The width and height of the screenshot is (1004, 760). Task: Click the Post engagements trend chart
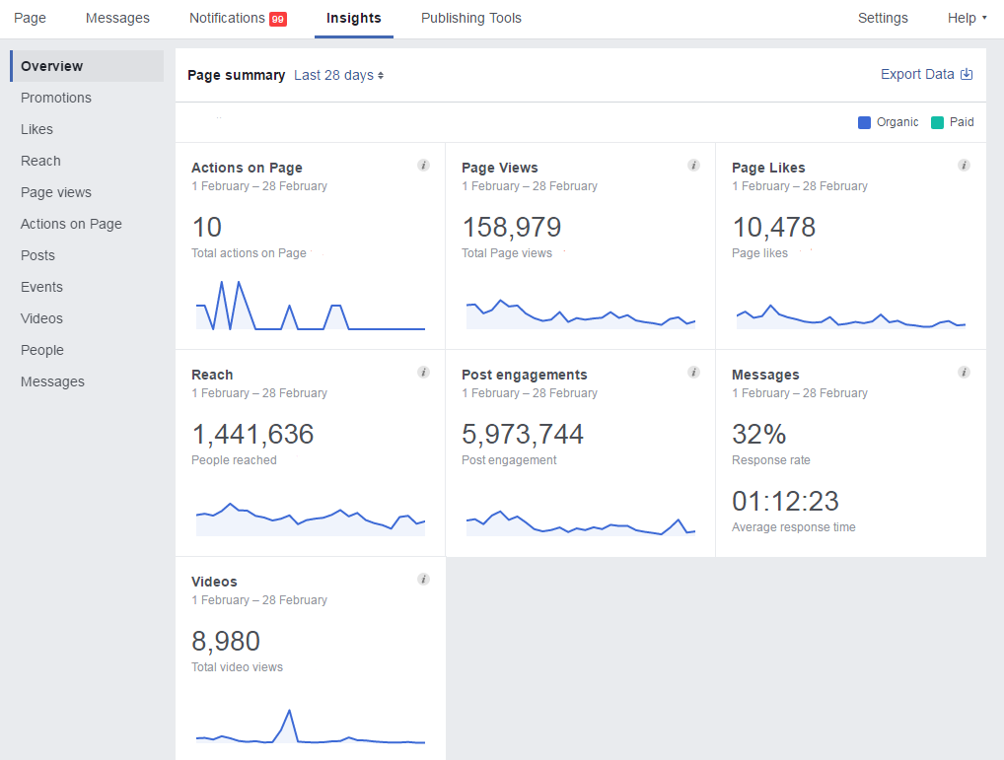580,522
